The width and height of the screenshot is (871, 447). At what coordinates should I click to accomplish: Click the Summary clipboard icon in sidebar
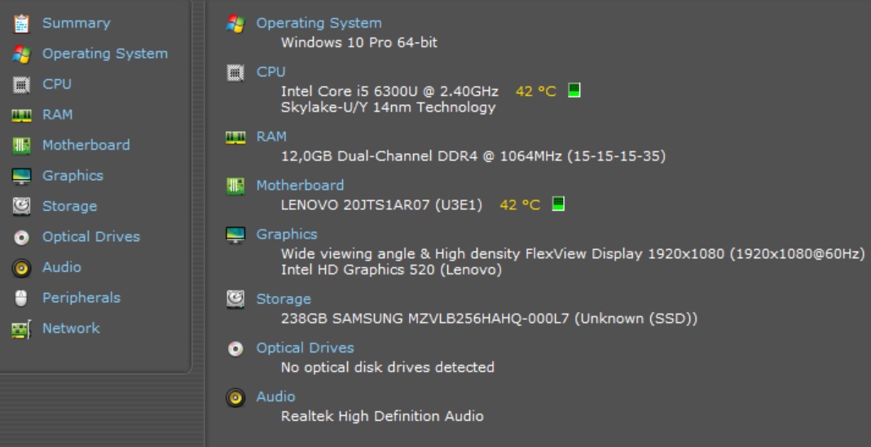point(22,24)
